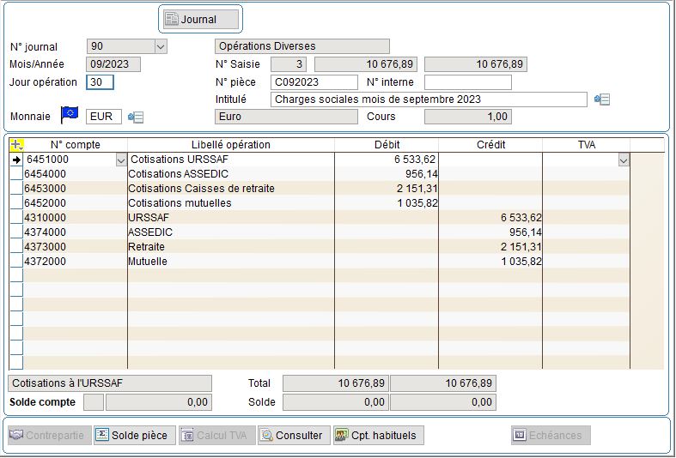Click the list icon beside Intitulé field
Screen dimensions: 676x458
[x=602, y=99]
